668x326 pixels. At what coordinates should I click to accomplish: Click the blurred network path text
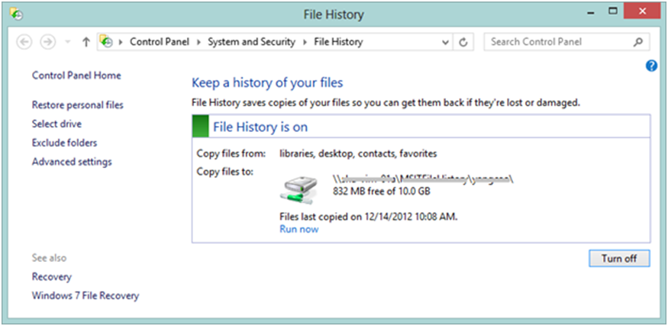tap(423, 180)
